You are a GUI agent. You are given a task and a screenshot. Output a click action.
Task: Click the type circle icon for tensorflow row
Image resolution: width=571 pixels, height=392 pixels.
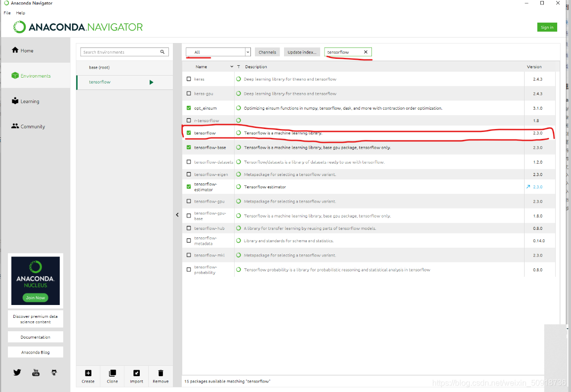pyautogui.click(x=239, y=132)
